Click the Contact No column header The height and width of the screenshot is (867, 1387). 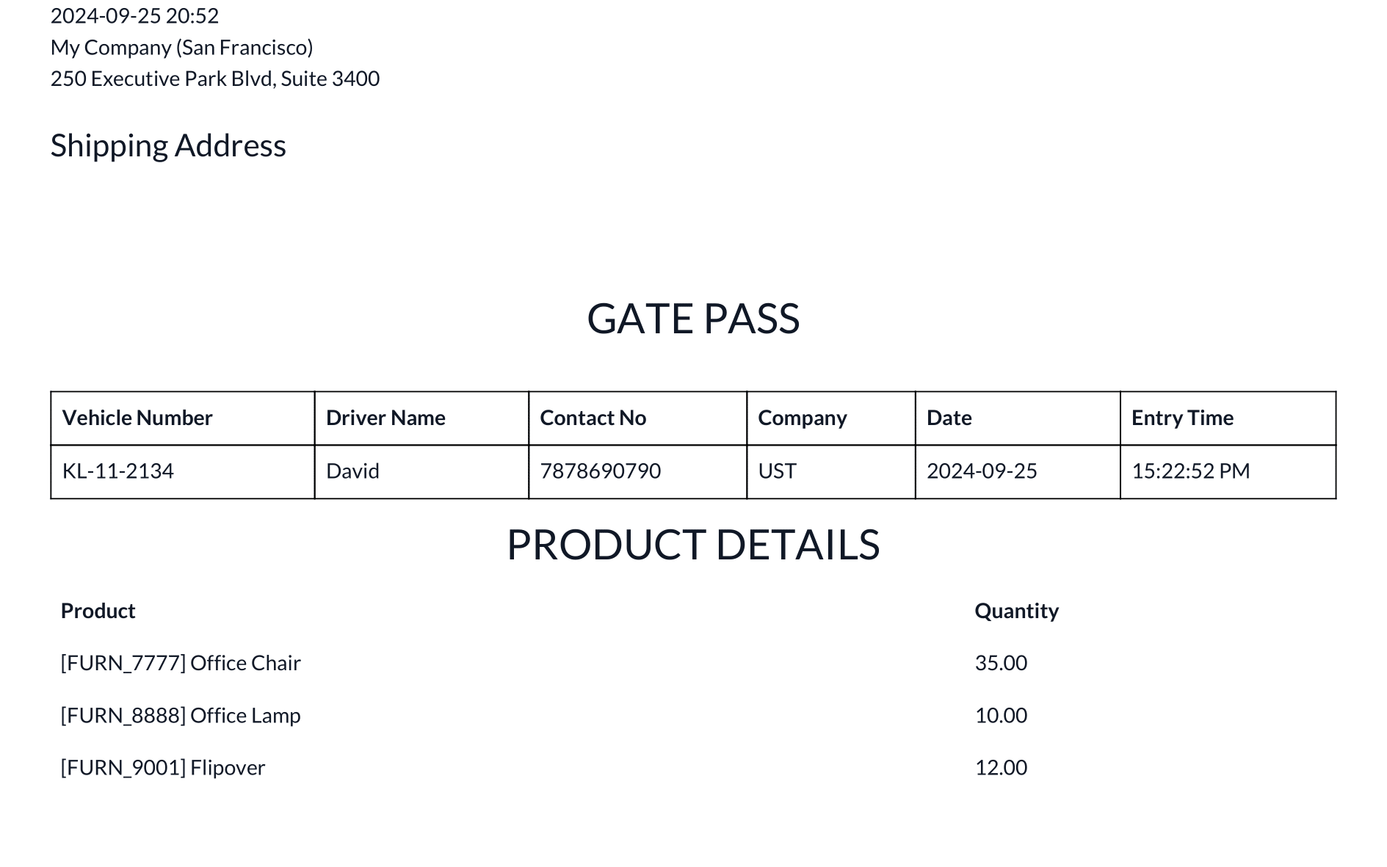[593, 418]
